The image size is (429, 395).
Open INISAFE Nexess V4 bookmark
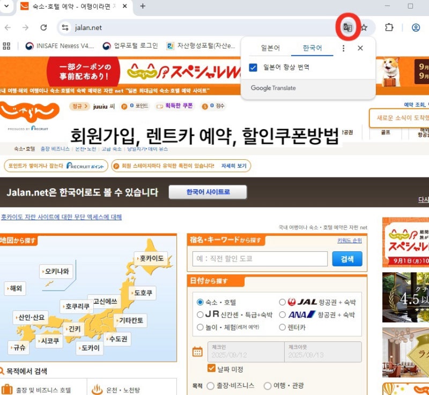[60, 46]
